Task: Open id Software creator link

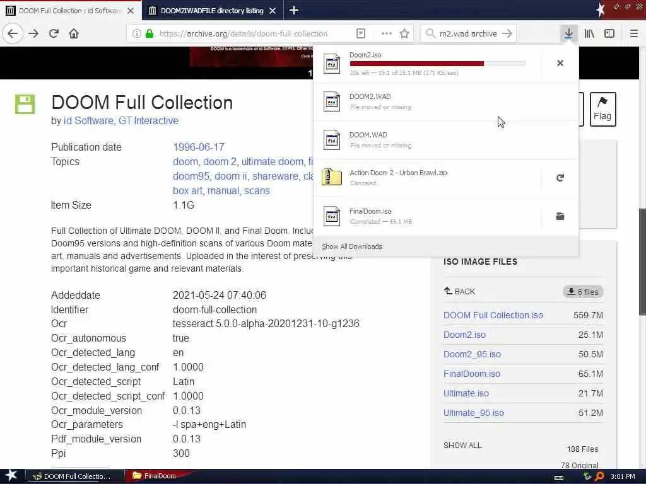Action: click(x=88, y=120)
